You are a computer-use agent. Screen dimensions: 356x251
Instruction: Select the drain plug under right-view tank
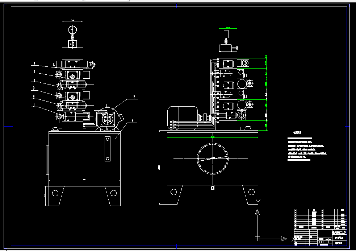tap(213, 188)
